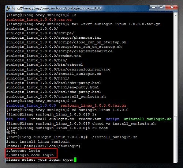The height and width of the screenshot is (168, 183).
Task: Click the first red tar.gz file name
Action: [x=39, y=20]
